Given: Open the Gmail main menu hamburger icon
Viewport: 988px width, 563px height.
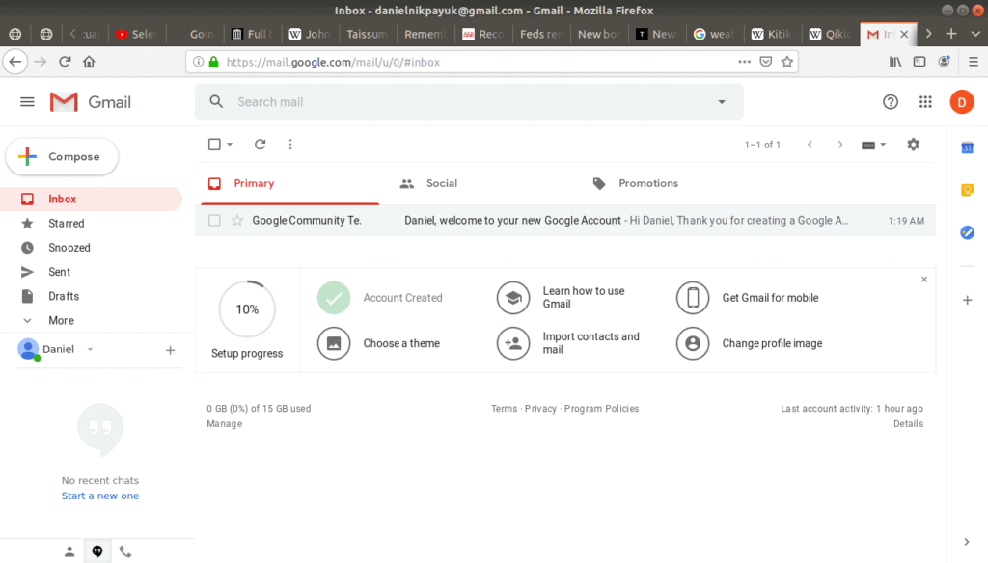Looking at the screenshot, I should coord(27,102).
